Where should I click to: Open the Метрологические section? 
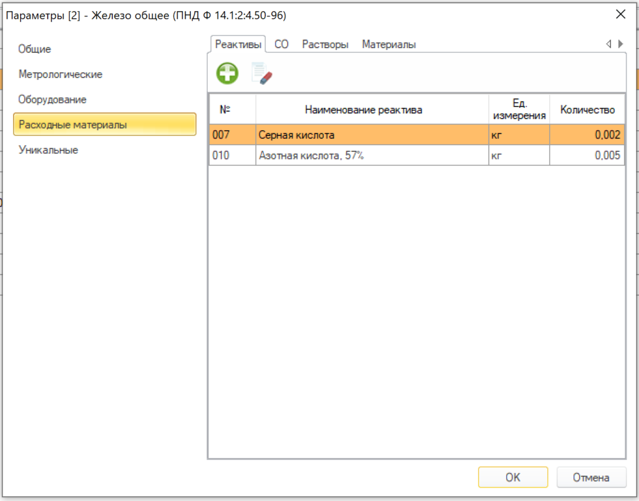[61, 74]
